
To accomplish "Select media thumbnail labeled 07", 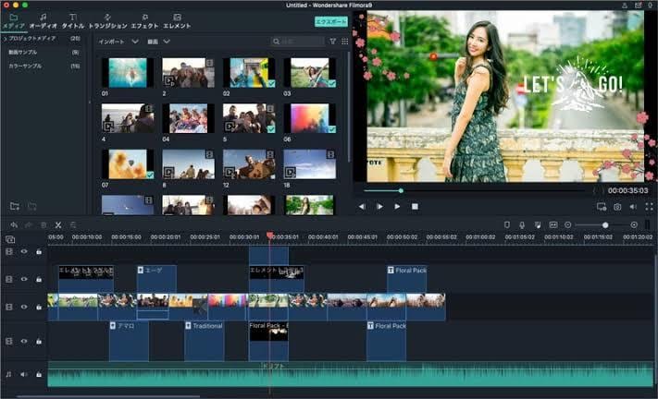I will pos(128,164).
